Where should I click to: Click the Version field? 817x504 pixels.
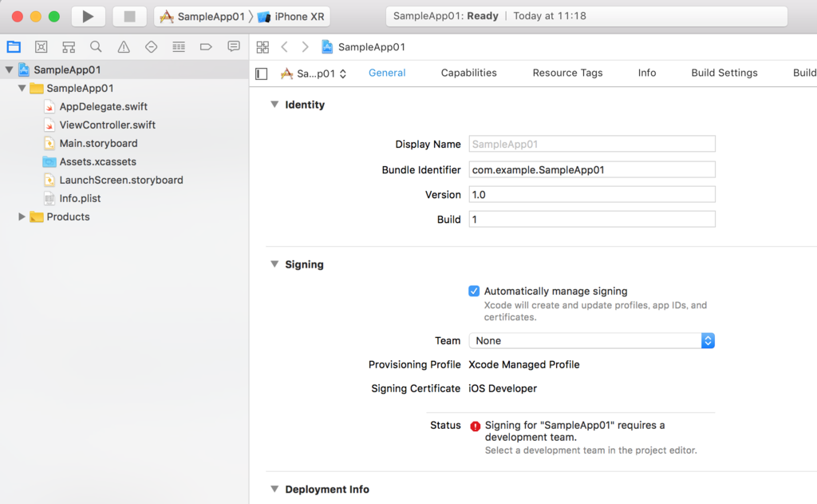[x=592, y=195]
